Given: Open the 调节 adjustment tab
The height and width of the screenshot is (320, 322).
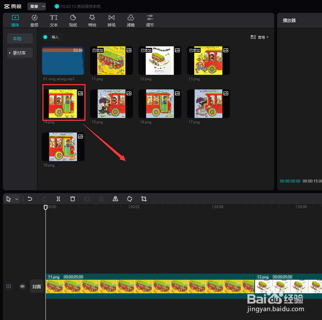Looking at the screenshot, I should pyautogui.click(x=150, y=21).
